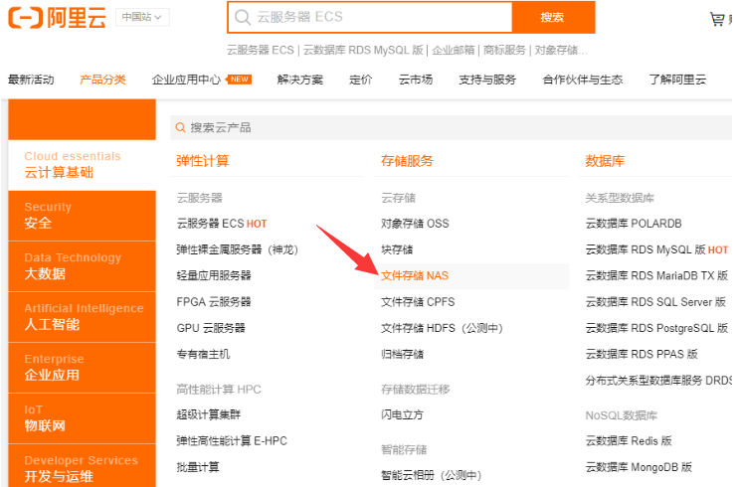
Task: Open 文件存储 NAS link
Action: click(x=415, y=275)
